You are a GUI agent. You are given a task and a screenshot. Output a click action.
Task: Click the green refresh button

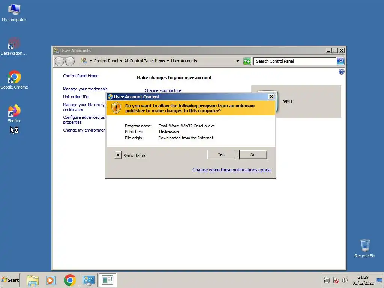click(x=247, y=61)
